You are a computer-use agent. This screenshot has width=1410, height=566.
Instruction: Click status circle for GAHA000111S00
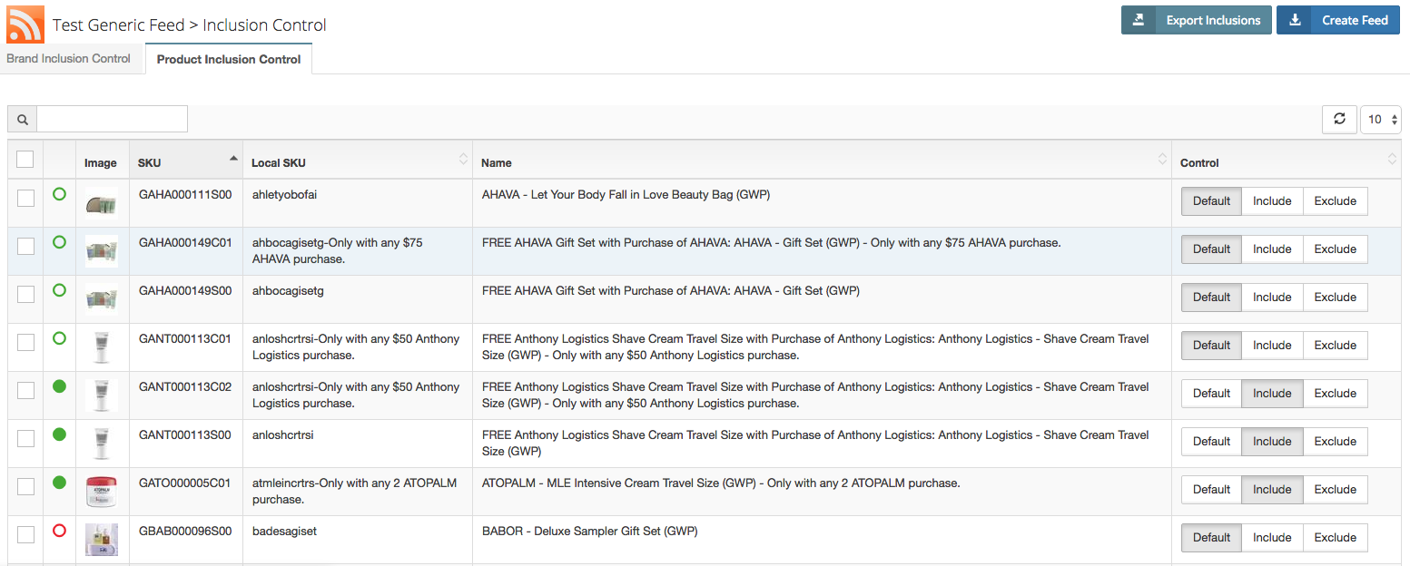point(59,194)
